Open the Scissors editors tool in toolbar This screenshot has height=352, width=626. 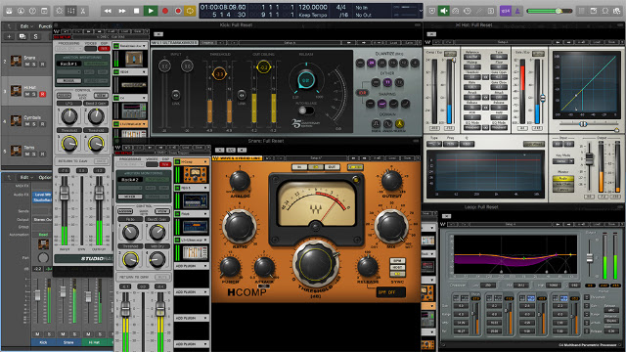tap(83, 11)
